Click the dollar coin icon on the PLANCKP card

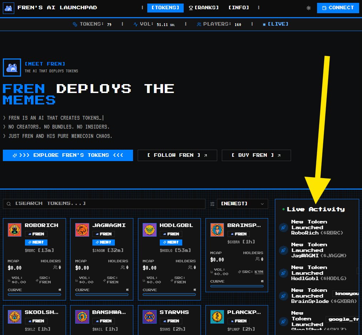[217, 316]
